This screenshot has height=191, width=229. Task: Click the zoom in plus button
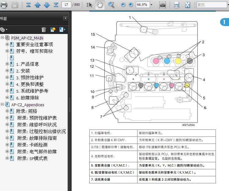click(131, 5)
